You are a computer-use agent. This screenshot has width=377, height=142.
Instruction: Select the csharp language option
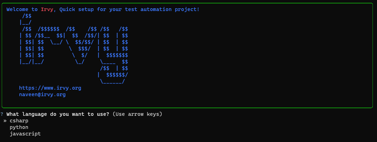(19, 121)
